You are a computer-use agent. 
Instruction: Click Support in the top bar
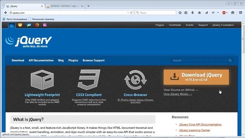(x=203, y=25)
